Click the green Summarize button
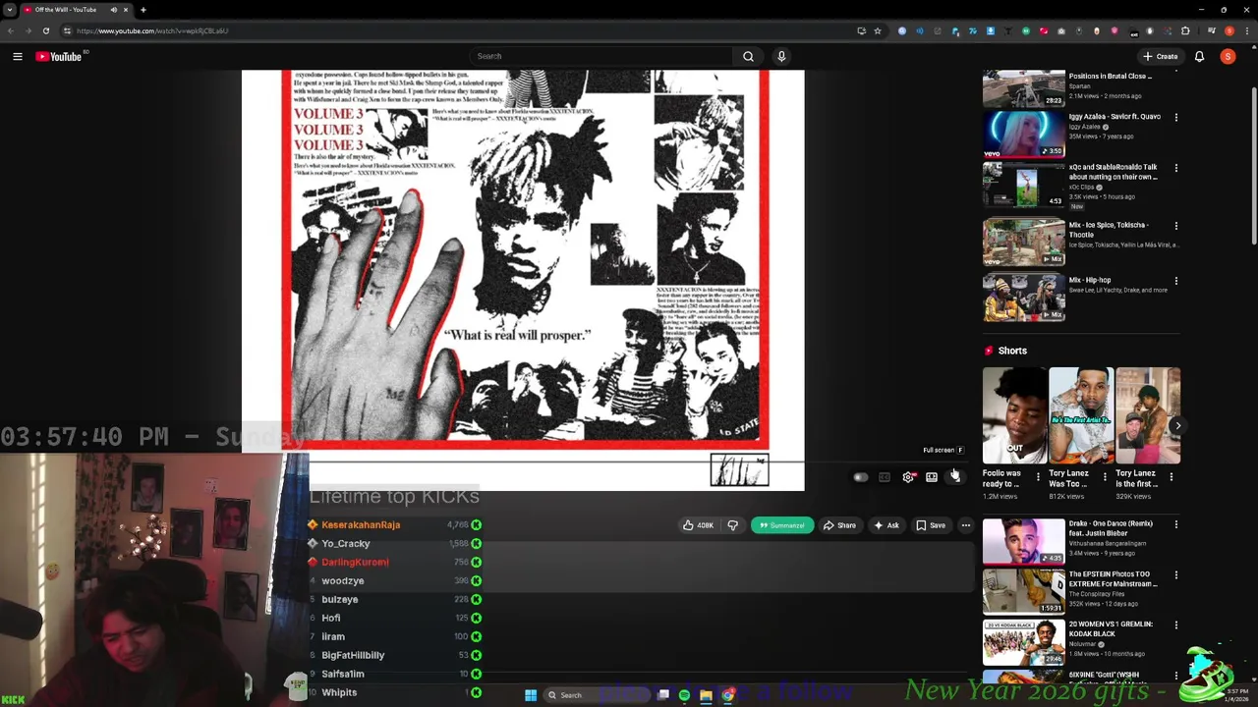 click(782, 525)
